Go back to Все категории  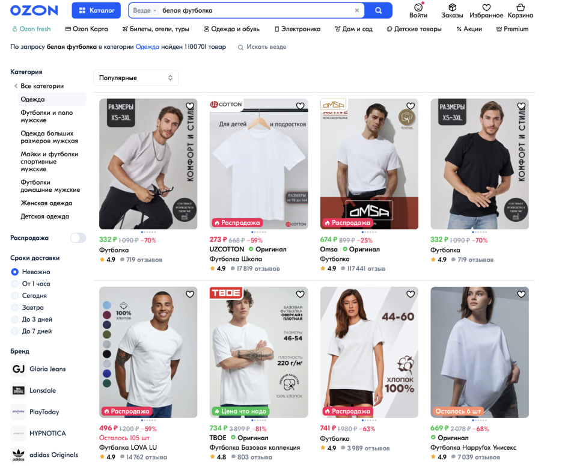(42, 86)
